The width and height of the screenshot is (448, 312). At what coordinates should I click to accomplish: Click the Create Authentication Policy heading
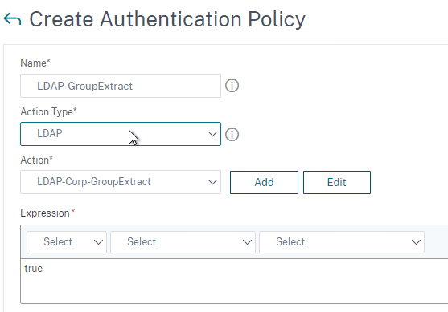167,19
